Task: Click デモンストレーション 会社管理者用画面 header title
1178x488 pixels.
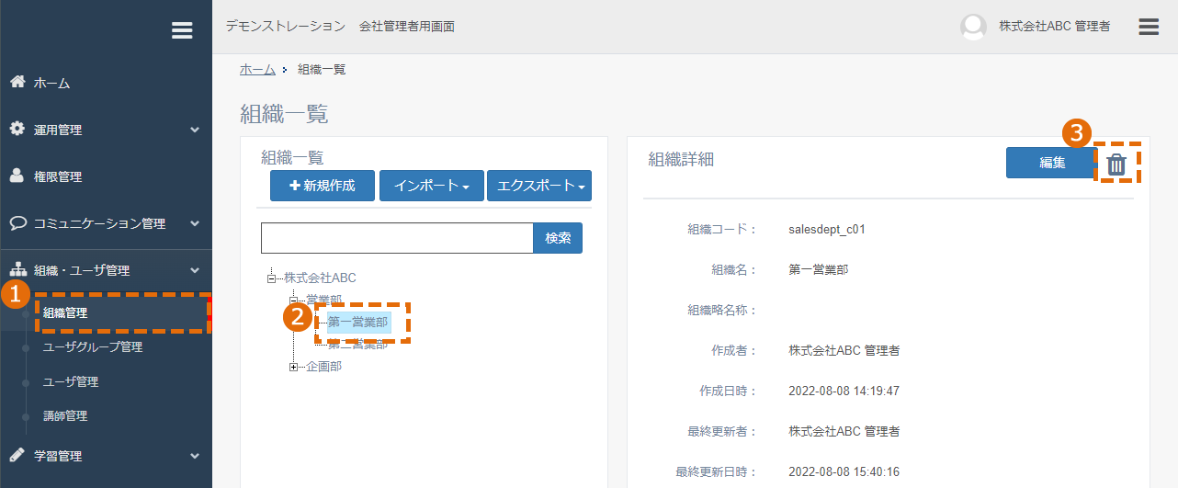Action: pyautogui.click(x=340, y=27)
